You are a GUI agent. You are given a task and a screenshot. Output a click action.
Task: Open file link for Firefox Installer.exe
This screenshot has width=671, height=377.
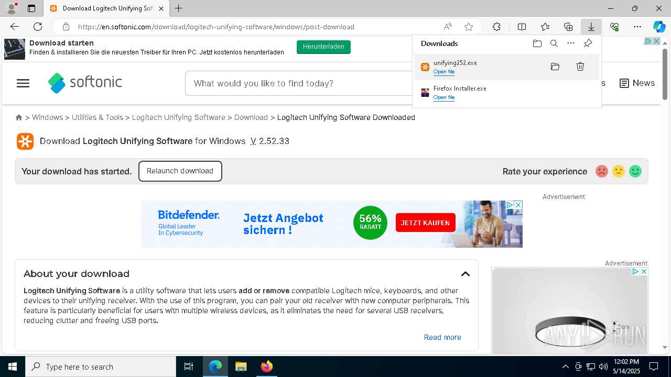pos(444,97)
